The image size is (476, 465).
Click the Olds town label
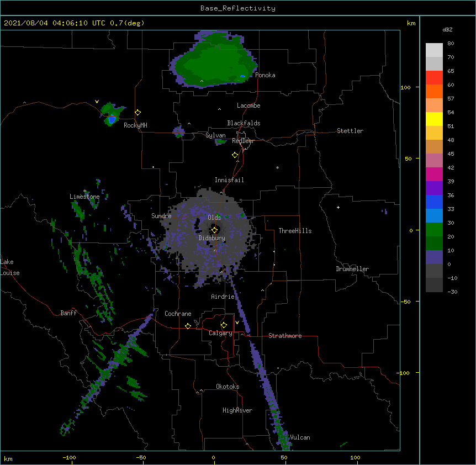coord(214,218)
